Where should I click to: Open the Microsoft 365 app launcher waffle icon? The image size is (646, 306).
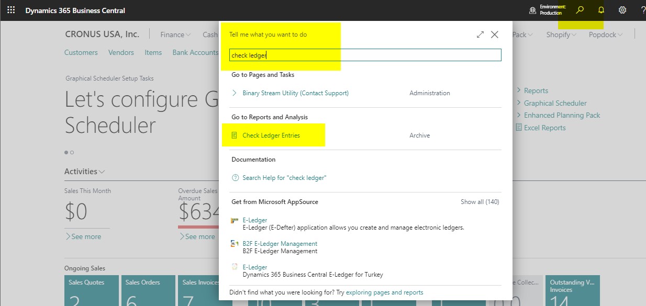[10, 10]
